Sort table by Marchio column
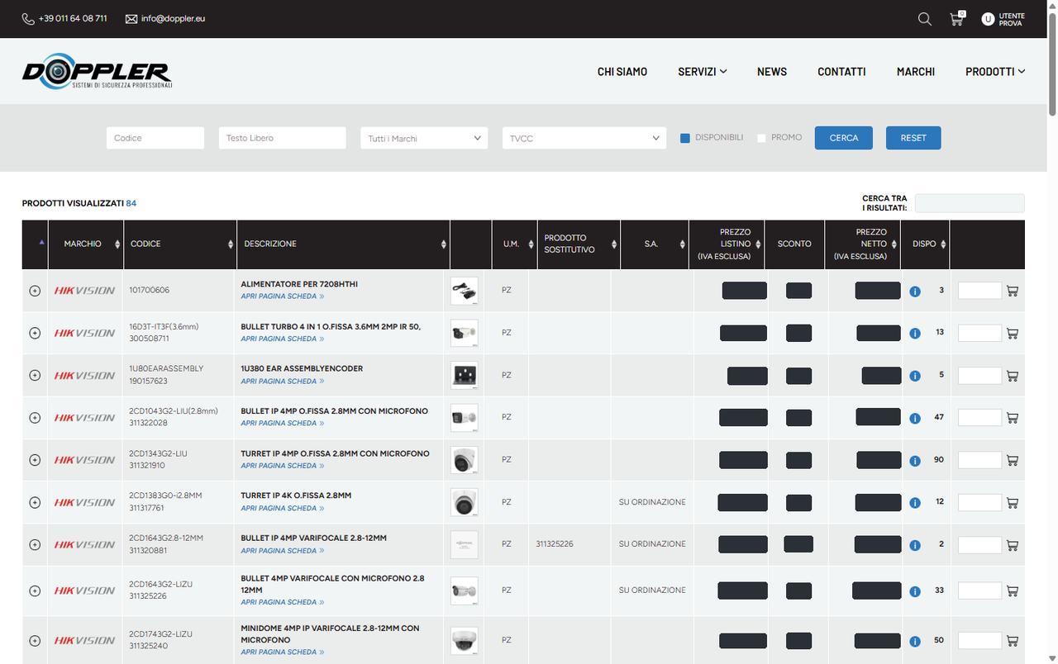The height and width of the screenshot is (664, 1058). pos(86,244)
